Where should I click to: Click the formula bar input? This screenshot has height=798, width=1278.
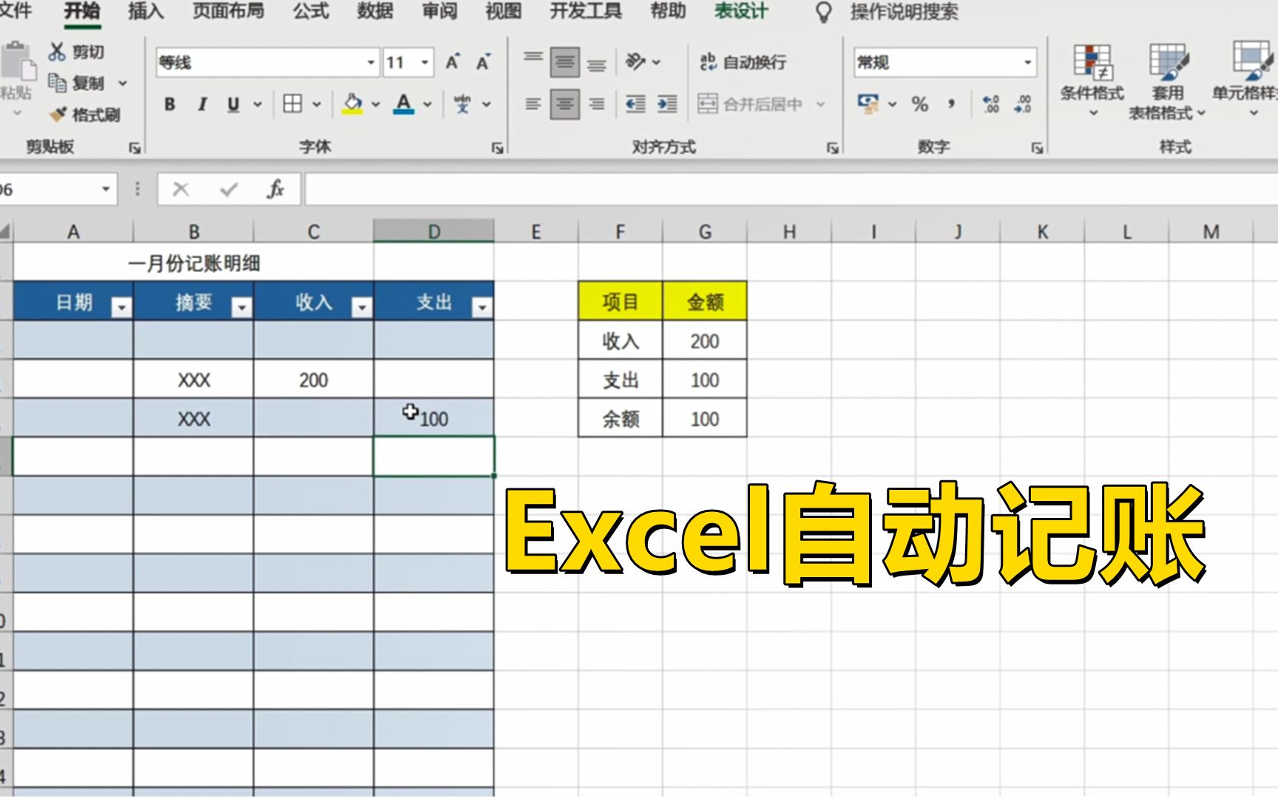coord(791,190)
